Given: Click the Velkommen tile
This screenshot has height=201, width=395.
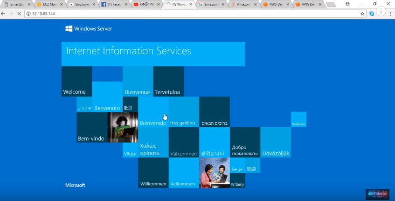Looking at the screenshot, I should pos(184,173).
